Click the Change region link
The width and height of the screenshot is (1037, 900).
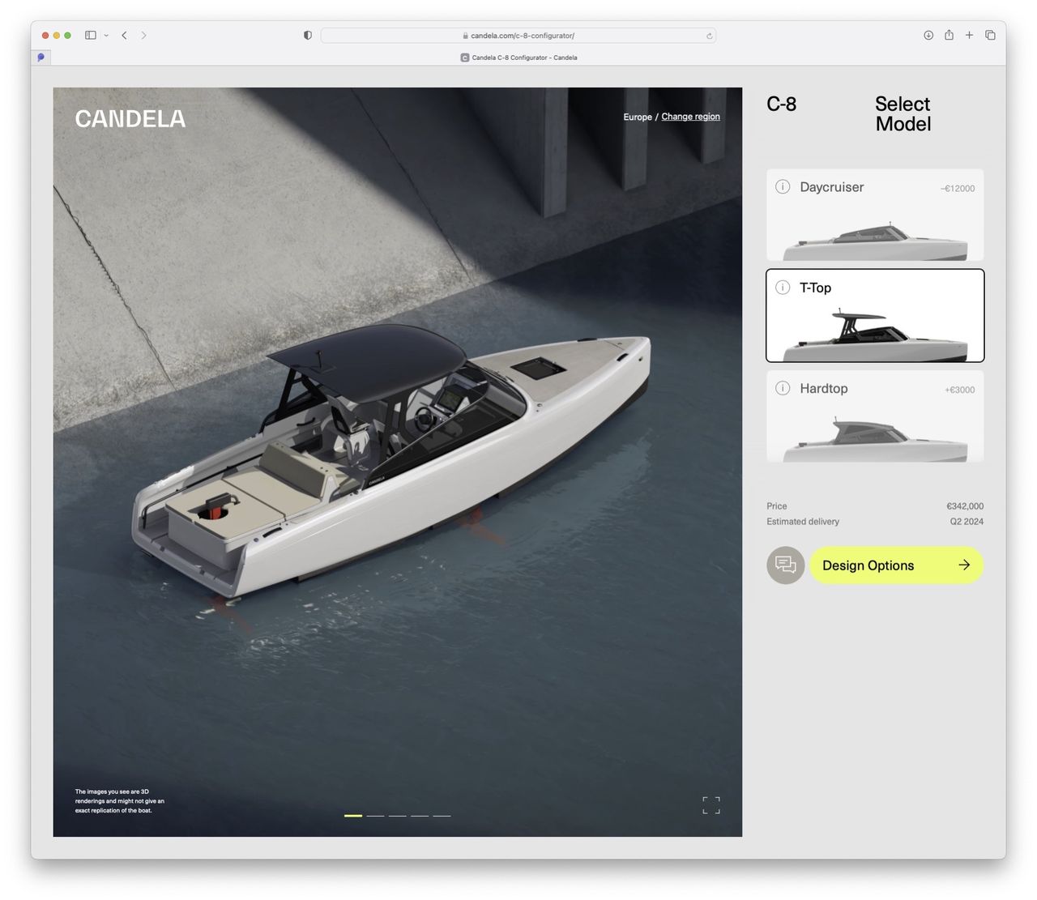pyautogui.click(x=690, y=117)
